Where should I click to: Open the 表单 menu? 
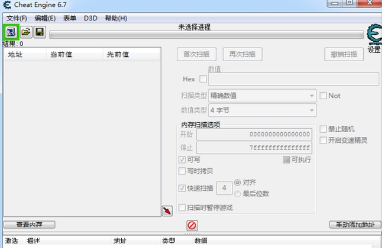coord(70,18)
